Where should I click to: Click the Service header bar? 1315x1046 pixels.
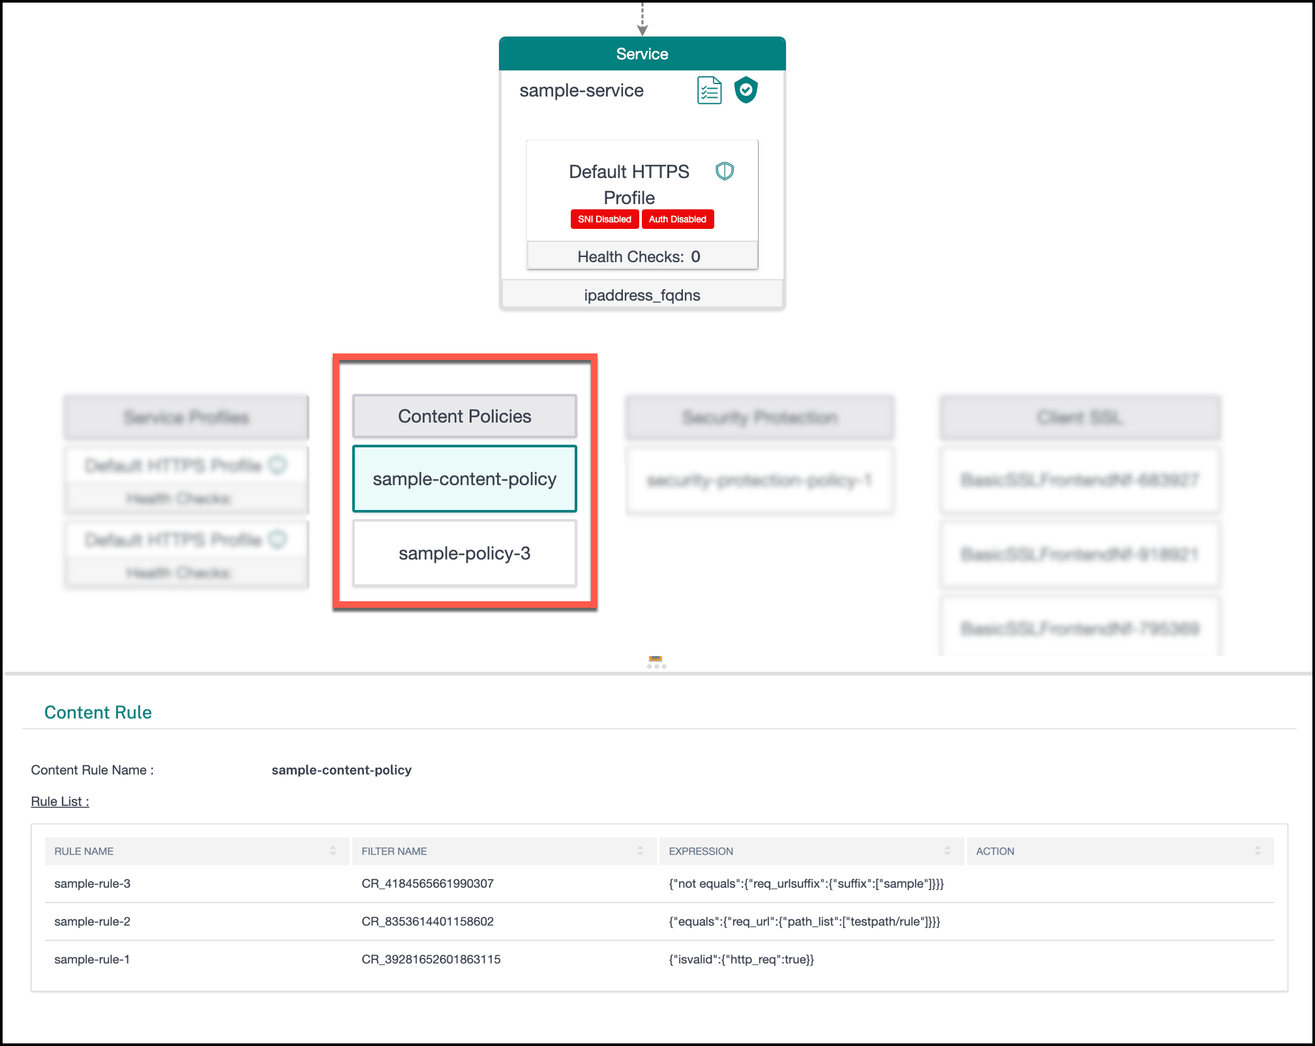[x=642, y=53]
